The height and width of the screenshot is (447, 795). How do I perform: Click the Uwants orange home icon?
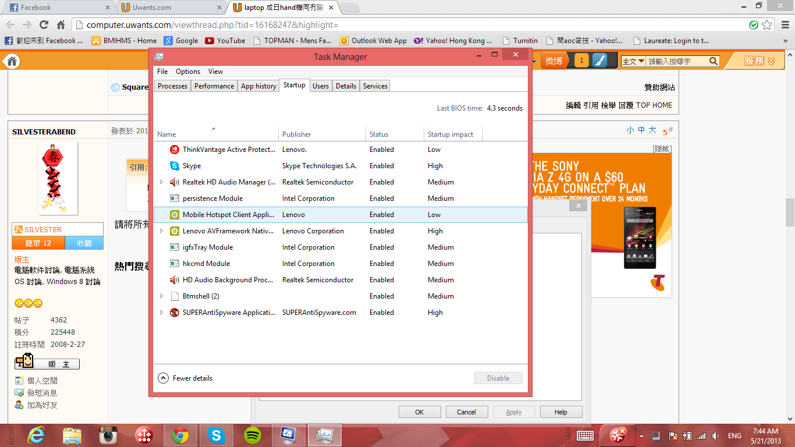point(13,61)
